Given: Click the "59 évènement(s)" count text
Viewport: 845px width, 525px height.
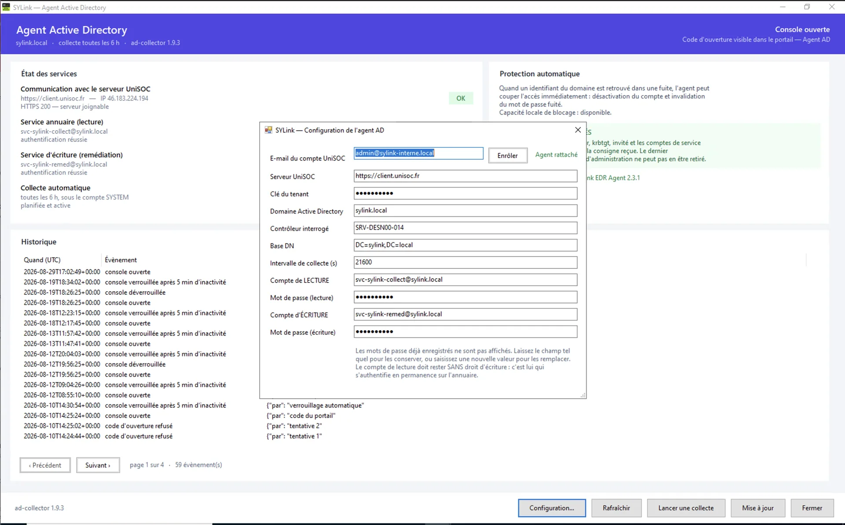Looking at the screenshot, I should tap(198, 465).
